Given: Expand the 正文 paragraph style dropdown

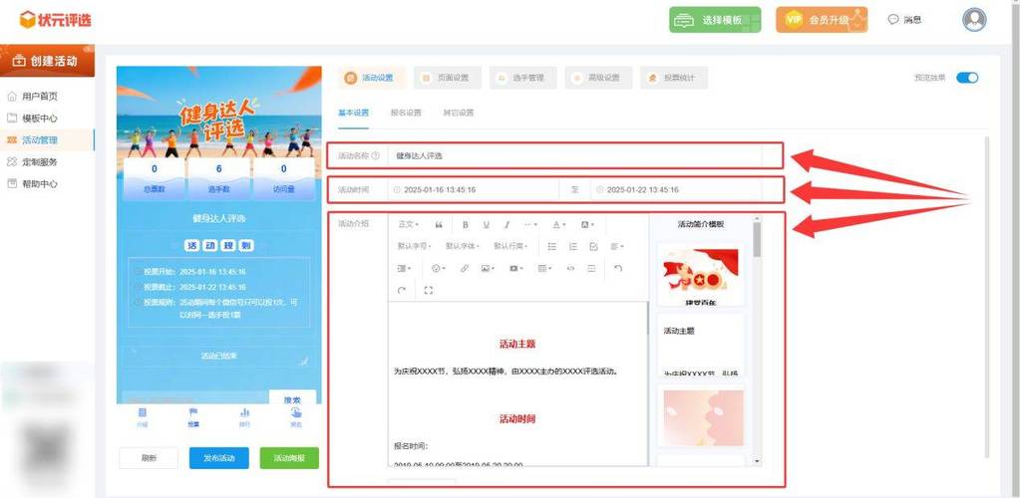Looking at the screenshot, I should pyautogui.click(x=409, y=224).
